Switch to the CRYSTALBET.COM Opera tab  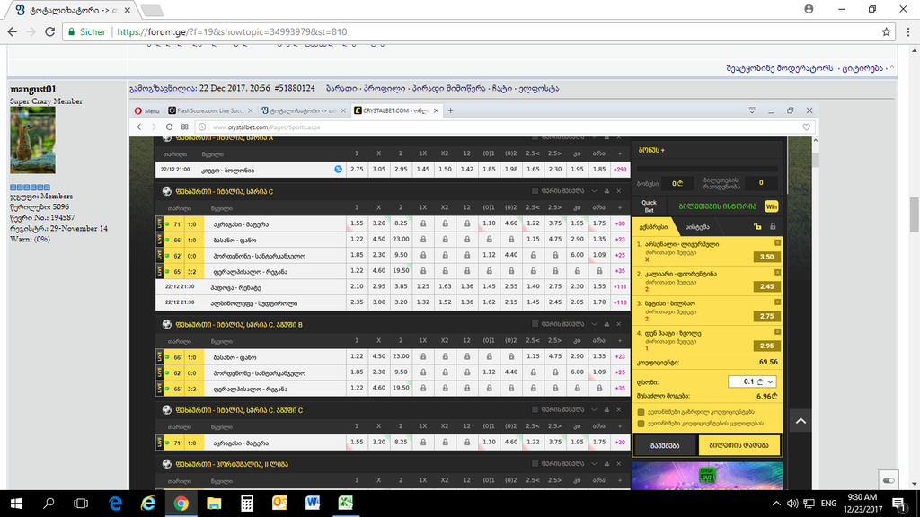[x=396, y=110]
